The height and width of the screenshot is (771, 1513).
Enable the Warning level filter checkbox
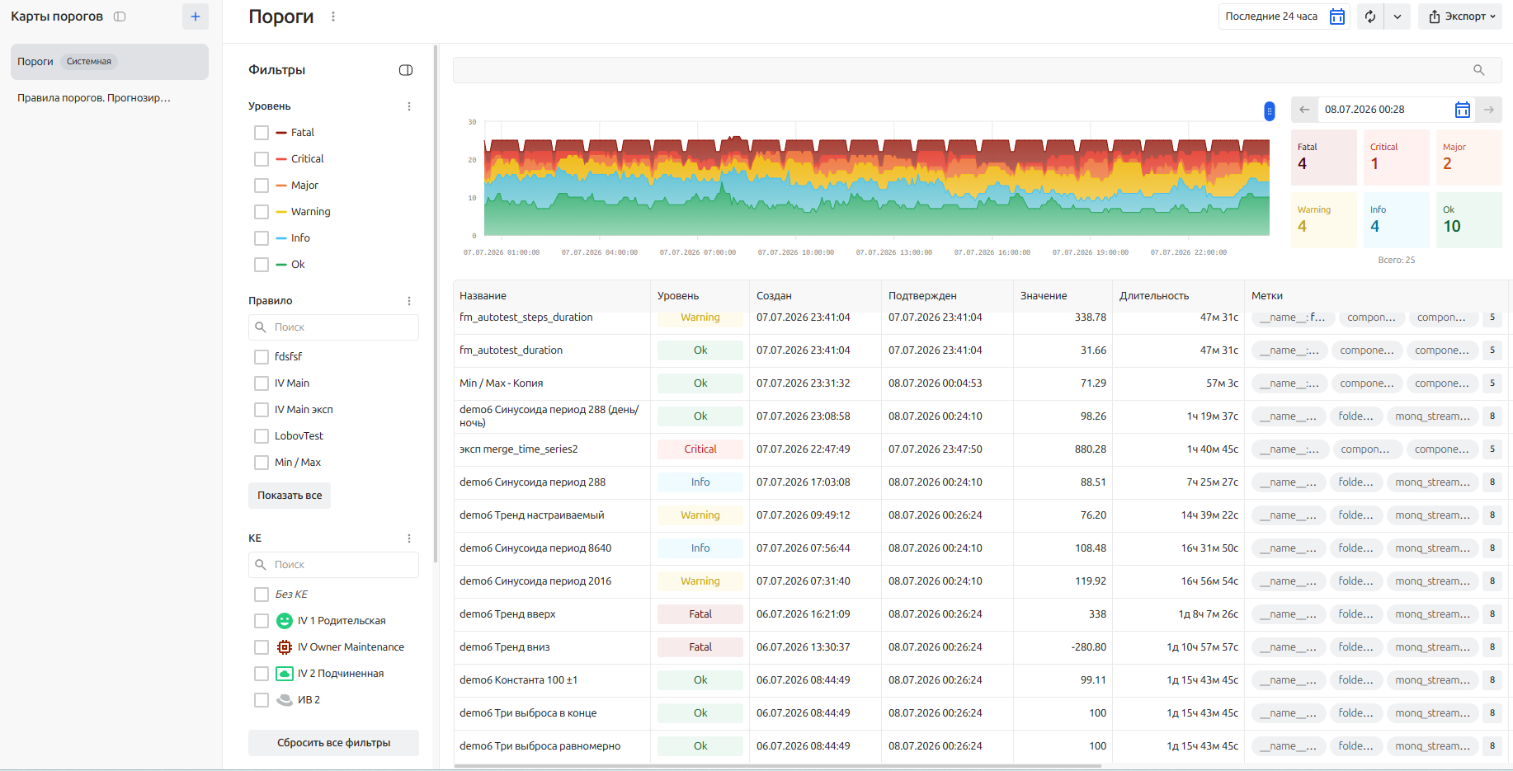pos(262,212)
